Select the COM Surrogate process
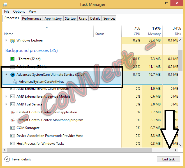This screenshot has width=185, height=168. pyautogui.click(x=90, y=128)
